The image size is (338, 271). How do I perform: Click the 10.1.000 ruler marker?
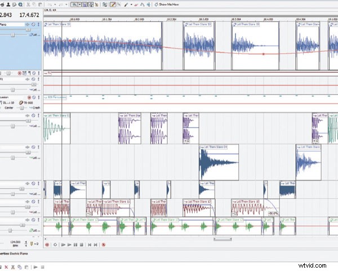click(75, 19)
